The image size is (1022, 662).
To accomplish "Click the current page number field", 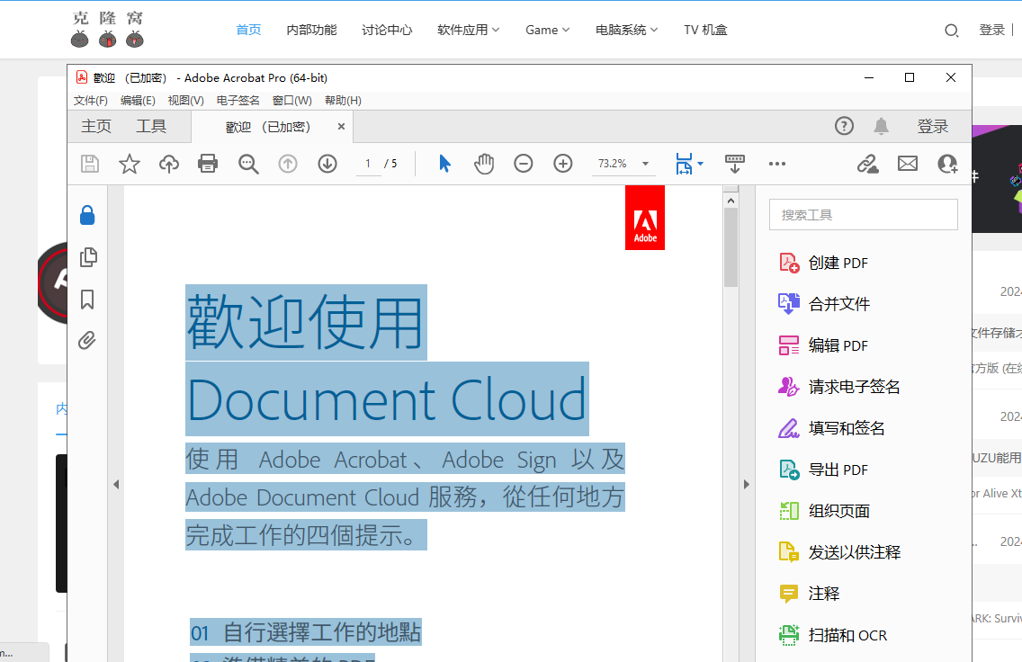I will point(368,164).
